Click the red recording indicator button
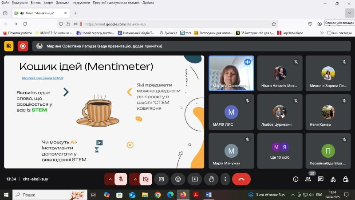 pyautogui.click(x=23, y=46)
